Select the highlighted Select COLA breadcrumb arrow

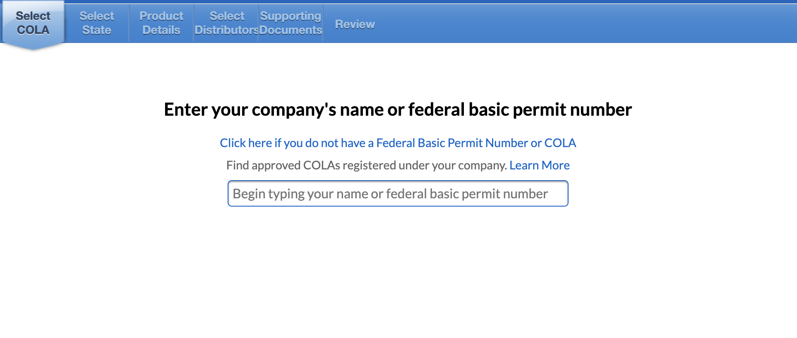pyautogui.click(x=33, y=23)
